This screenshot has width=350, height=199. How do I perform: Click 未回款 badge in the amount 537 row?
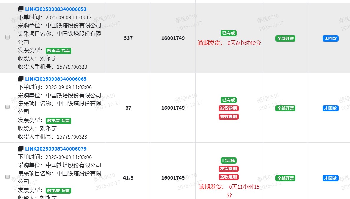pyautogui.click(x=330, y=38)
